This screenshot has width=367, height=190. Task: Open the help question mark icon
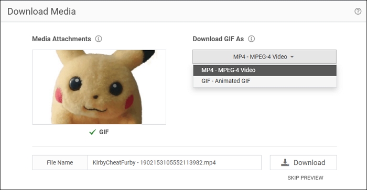[358, 11]
